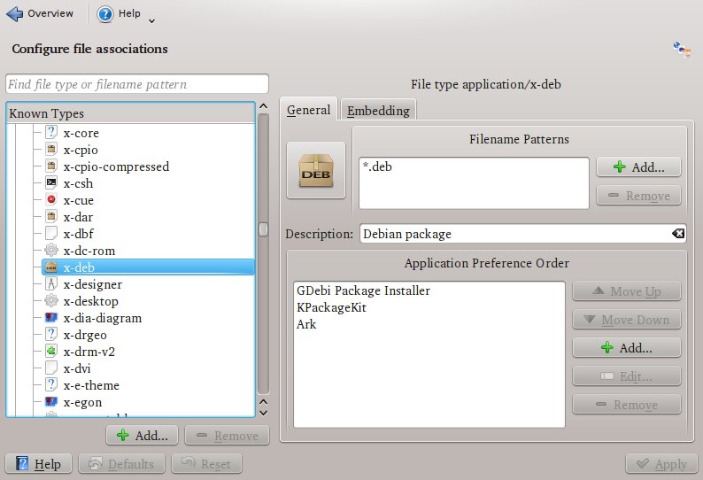Open the Help toolbar menu
Screen dimensions: 703x480
(120, 14)
